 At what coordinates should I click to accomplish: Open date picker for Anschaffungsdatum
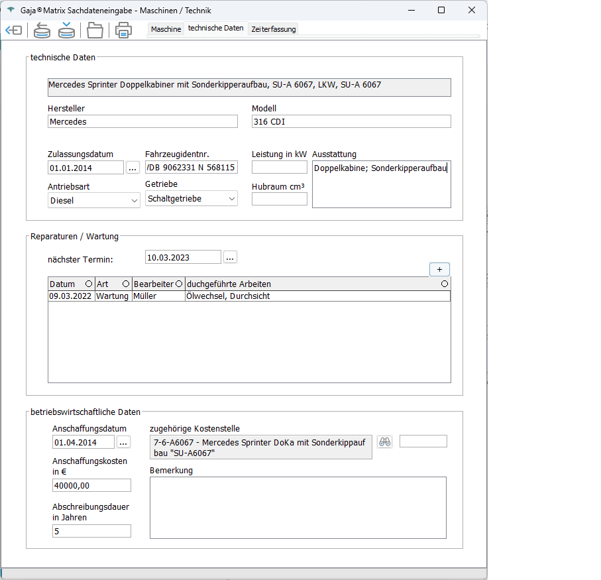click(x=124, y=442)
